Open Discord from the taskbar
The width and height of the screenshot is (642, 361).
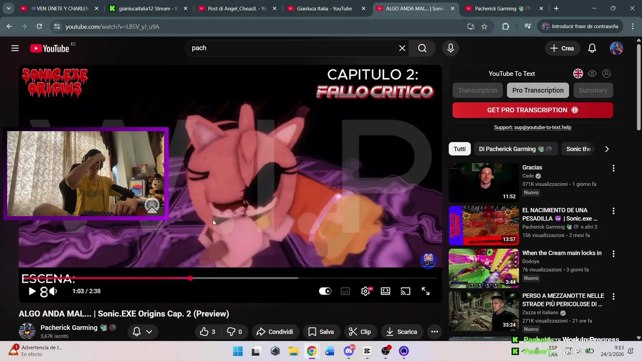(349, 351)
